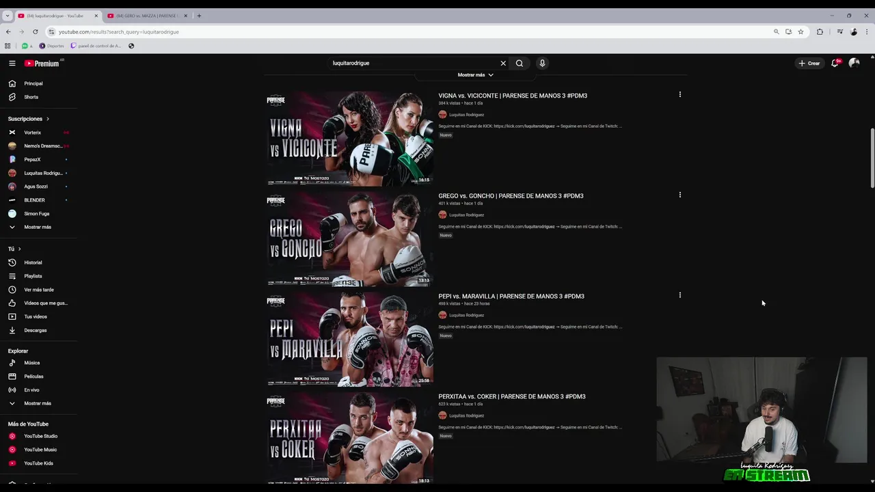
Task: Open YouTube Kids link
Action: coord(38,463)
